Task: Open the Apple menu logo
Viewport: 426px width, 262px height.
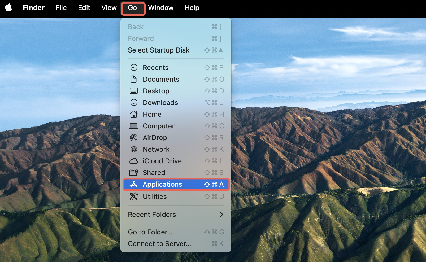Action: 9,7
